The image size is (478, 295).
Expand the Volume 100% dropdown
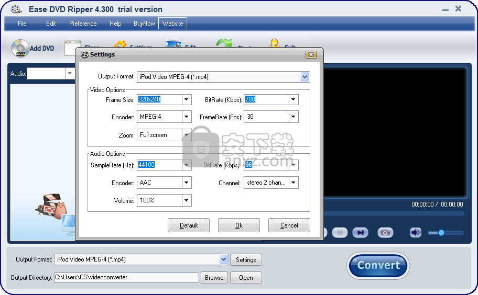pyautogui.click(x=187, y=200)
